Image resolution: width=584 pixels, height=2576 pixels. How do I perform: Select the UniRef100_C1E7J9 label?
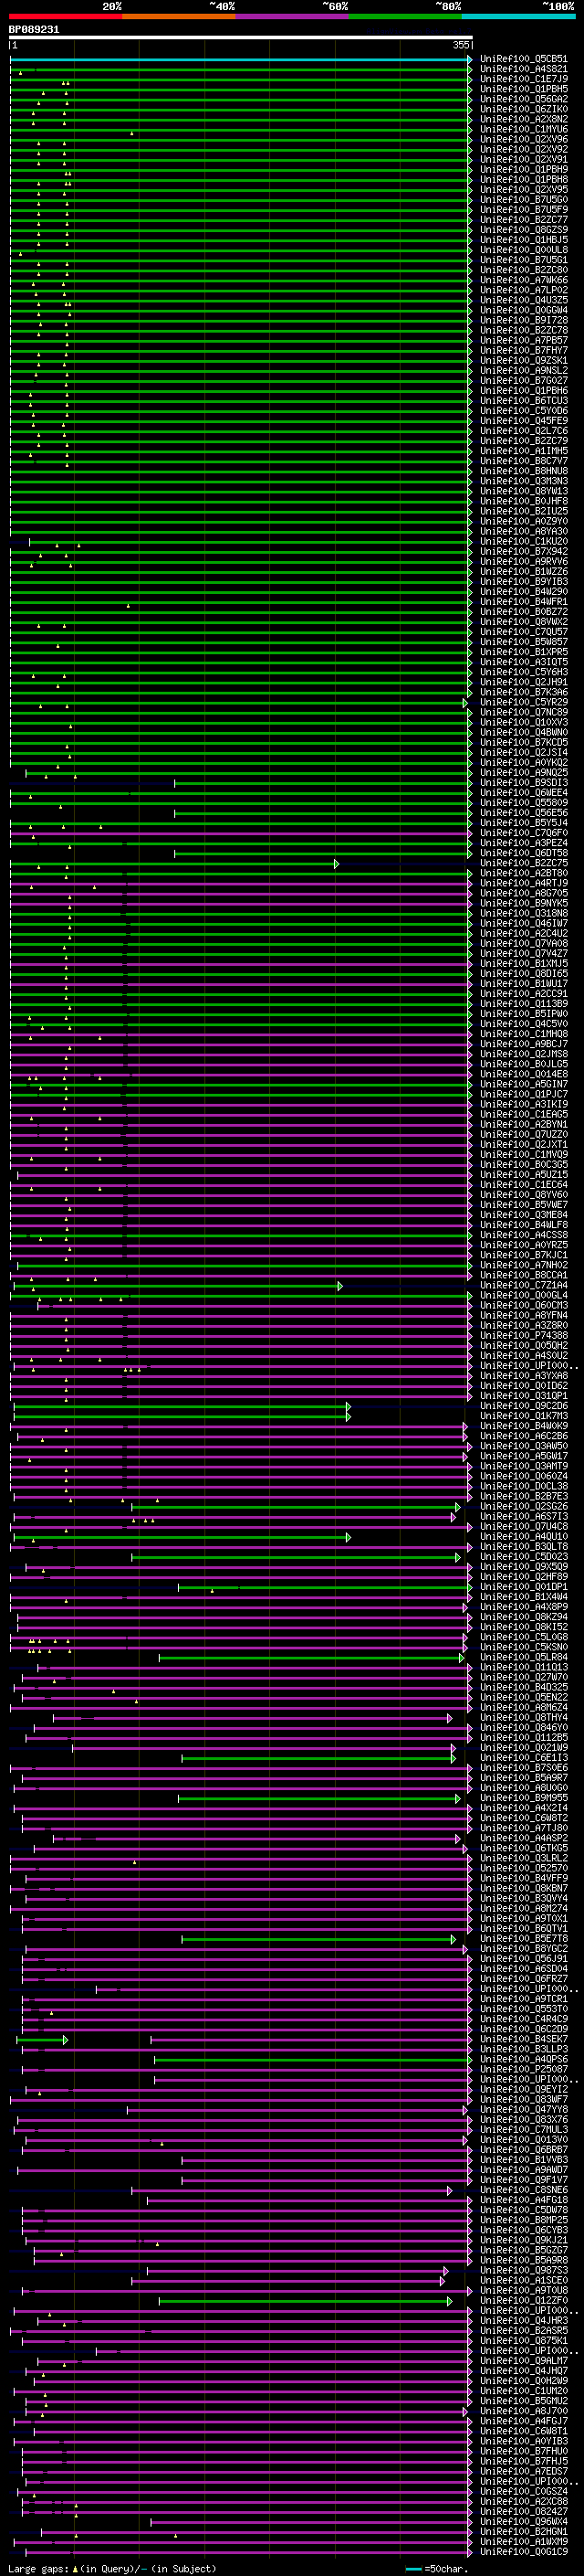click(523, 80)
